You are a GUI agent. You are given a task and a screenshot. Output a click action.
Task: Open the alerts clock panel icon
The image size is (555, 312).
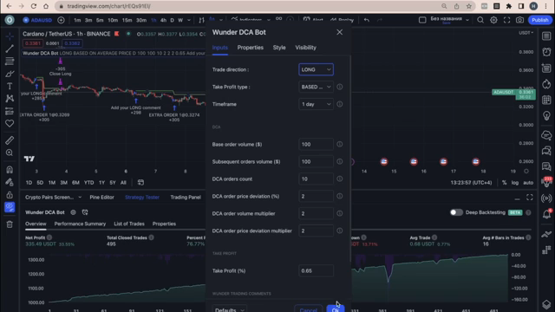tap(546, 52)
